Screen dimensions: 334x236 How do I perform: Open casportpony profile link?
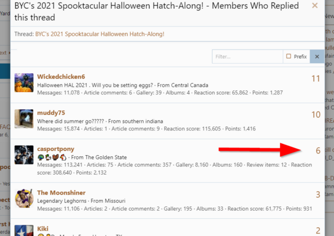tap(56, 149)
